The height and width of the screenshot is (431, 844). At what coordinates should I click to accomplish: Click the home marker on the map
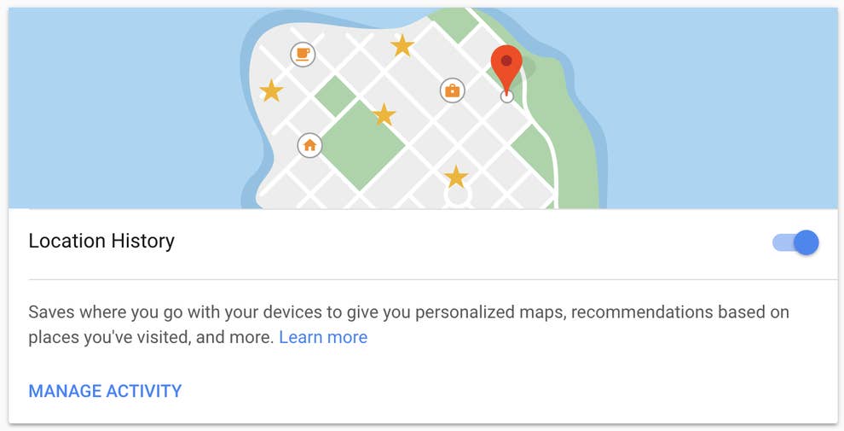[309, 145]
